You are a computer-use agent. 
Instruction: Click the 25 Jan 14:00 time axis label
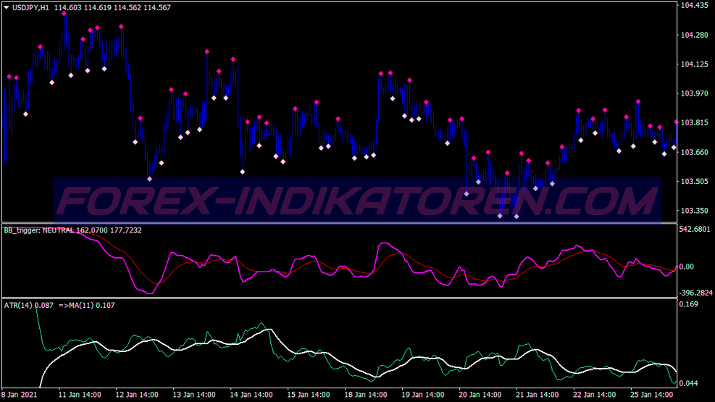(x=652, y=395)
